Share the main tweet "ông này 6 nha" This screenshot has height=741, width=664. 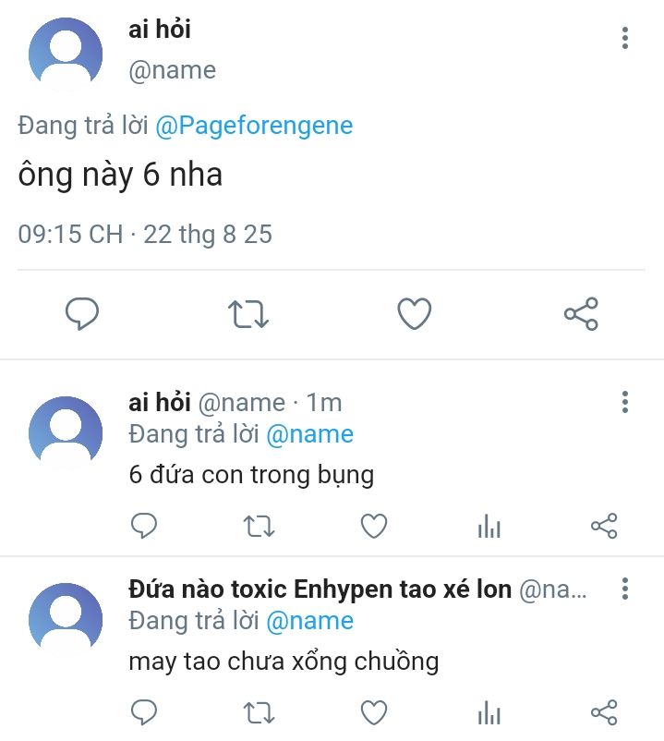coord(581,315)
